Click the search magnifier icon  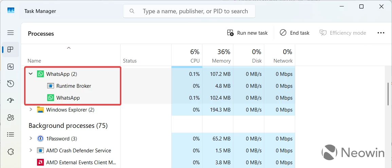point(132,11)
